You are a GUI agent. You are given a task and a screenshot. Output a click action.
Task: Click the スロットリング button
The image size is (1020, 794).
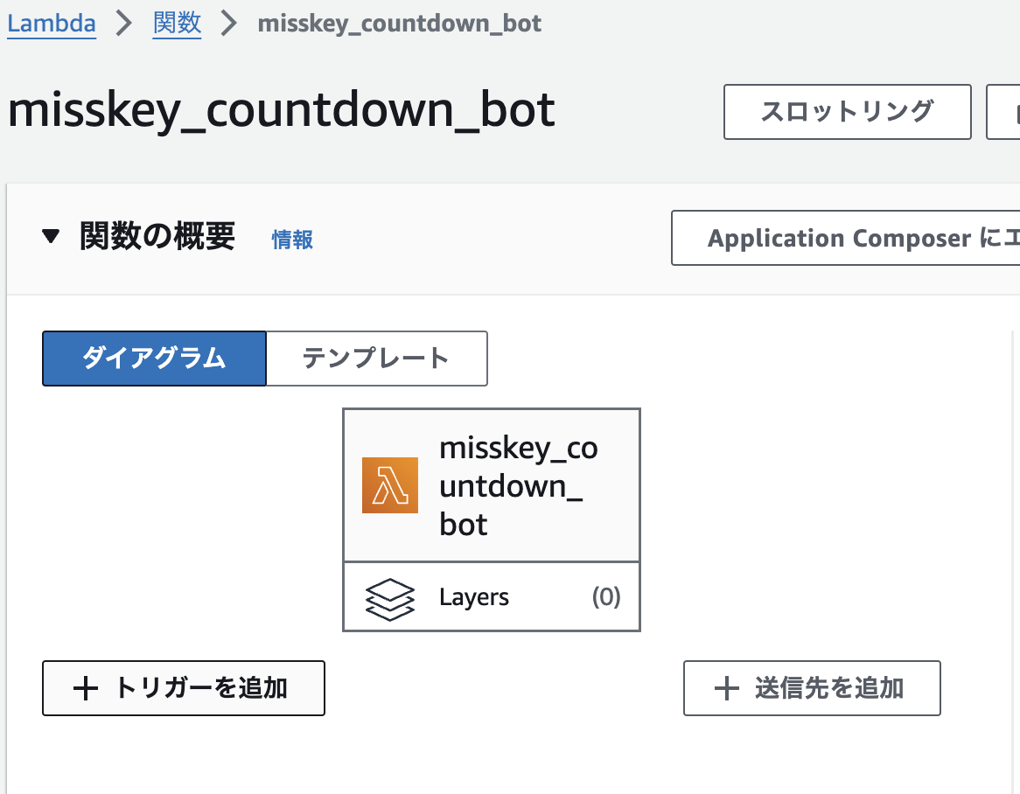click(847, 112)
